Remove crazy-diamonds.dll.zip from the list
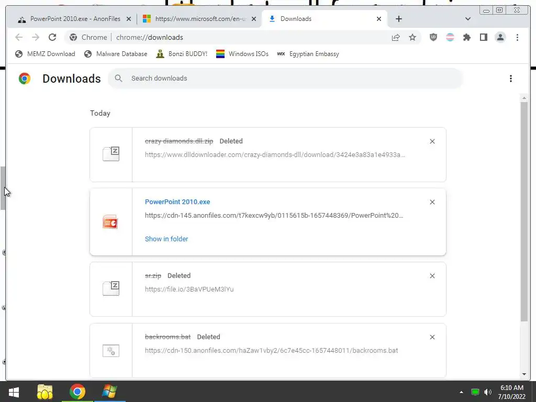The height and width of the screenshot is (402, 536). (432, 141)
